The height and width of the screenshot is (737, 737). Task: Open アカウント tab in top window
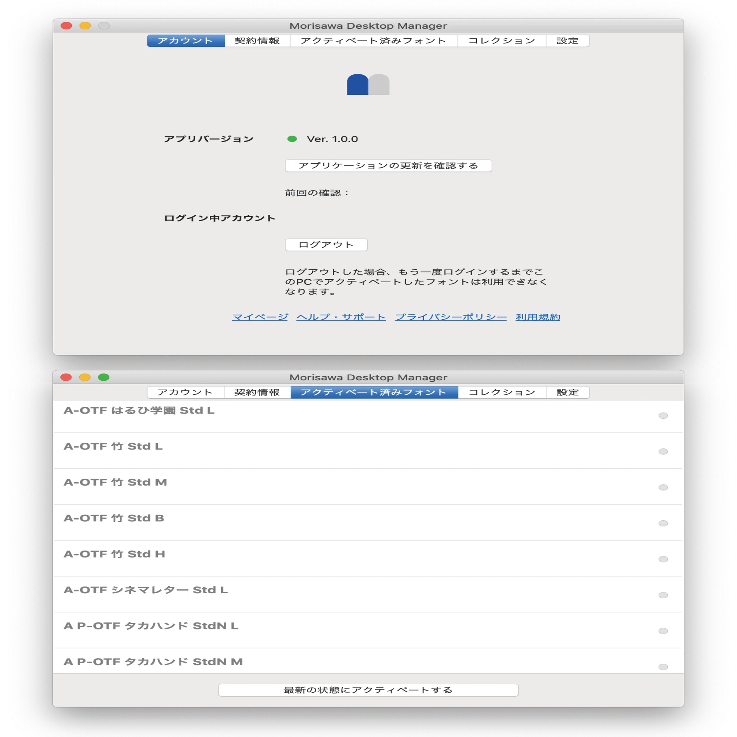pos(186,41)
